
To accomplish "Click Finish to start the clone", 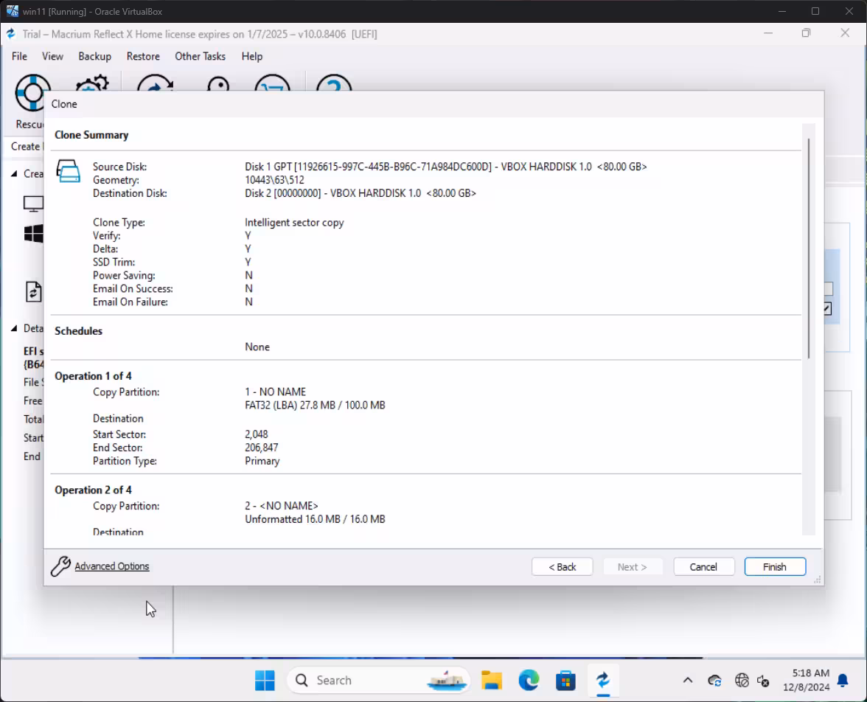I will tap(776, 567).
